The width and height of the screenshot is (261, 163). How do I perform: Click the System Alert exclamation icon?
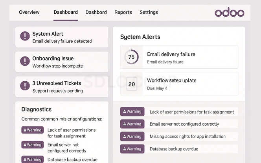pyautogui.click(x=25, y=36)
